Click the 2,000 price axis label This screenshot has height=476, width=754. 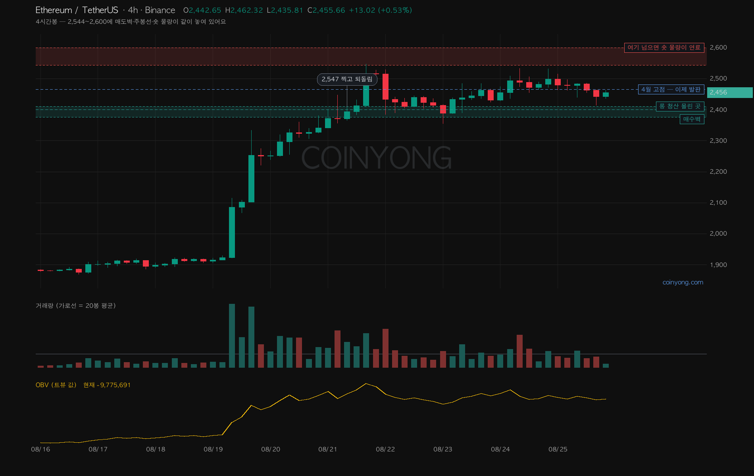point(718,234)
